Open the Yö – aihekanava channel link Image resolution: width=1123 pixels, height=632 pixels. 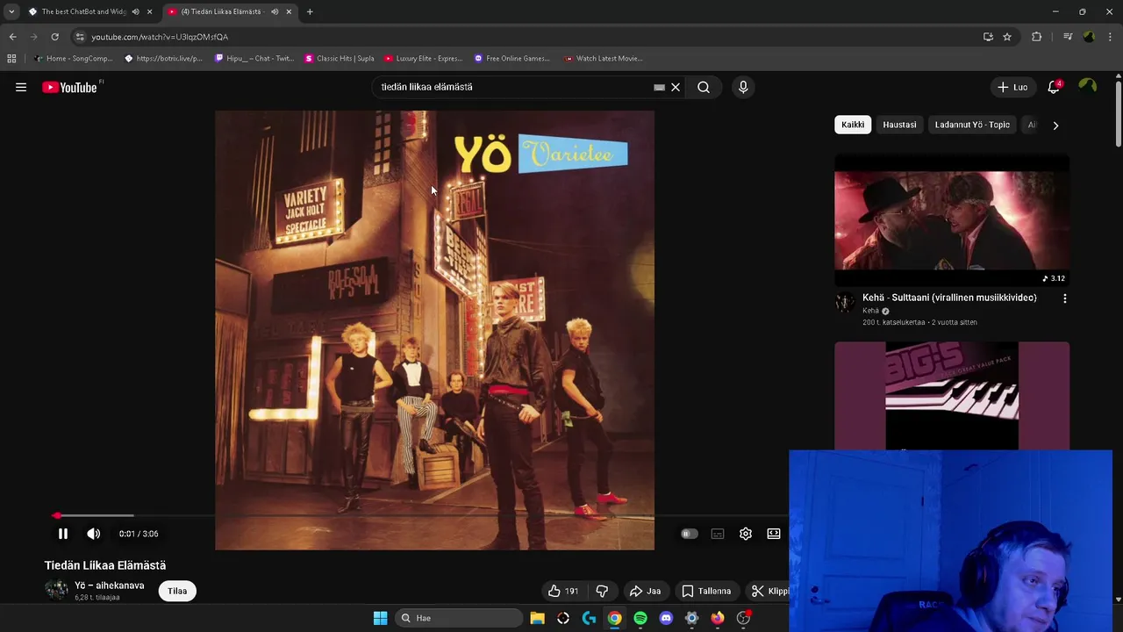click(x=110, y=585)
